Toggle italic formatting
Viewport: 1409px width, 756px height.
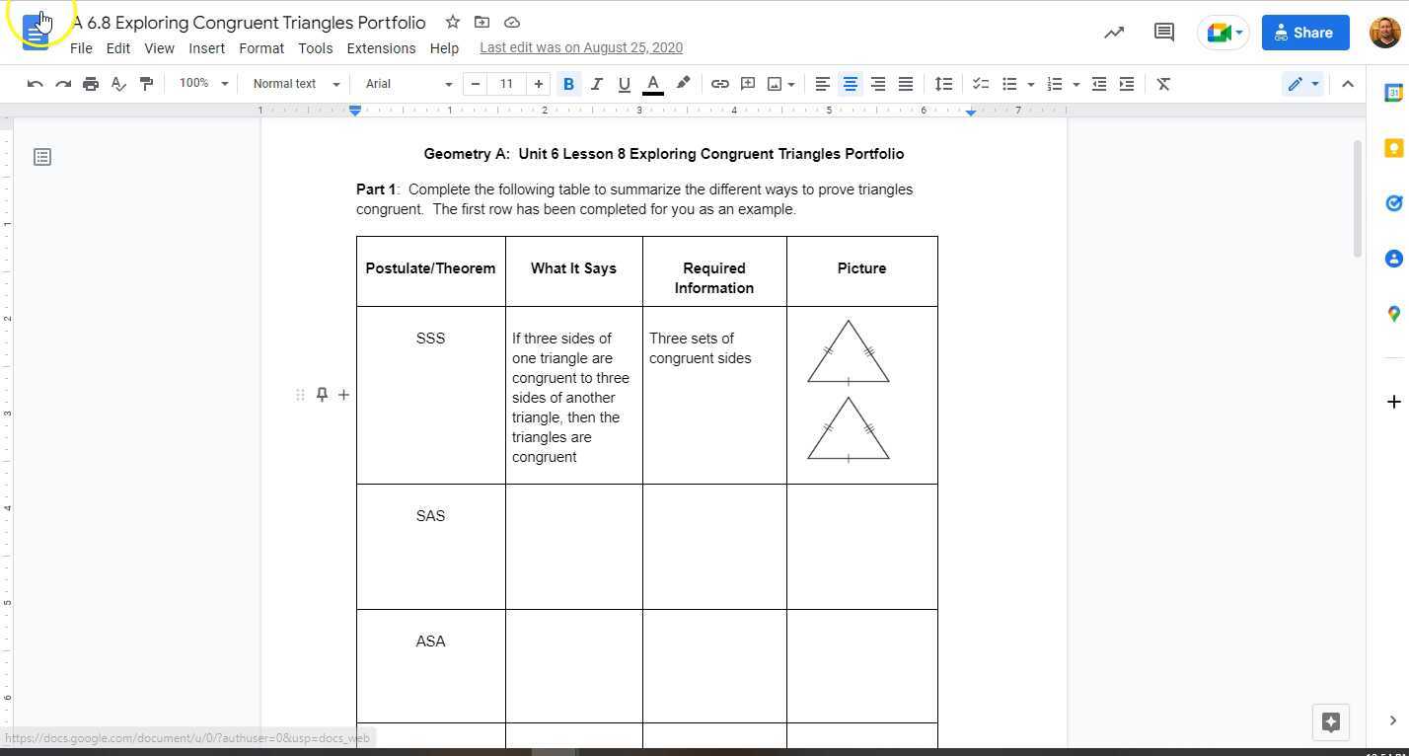596,84
